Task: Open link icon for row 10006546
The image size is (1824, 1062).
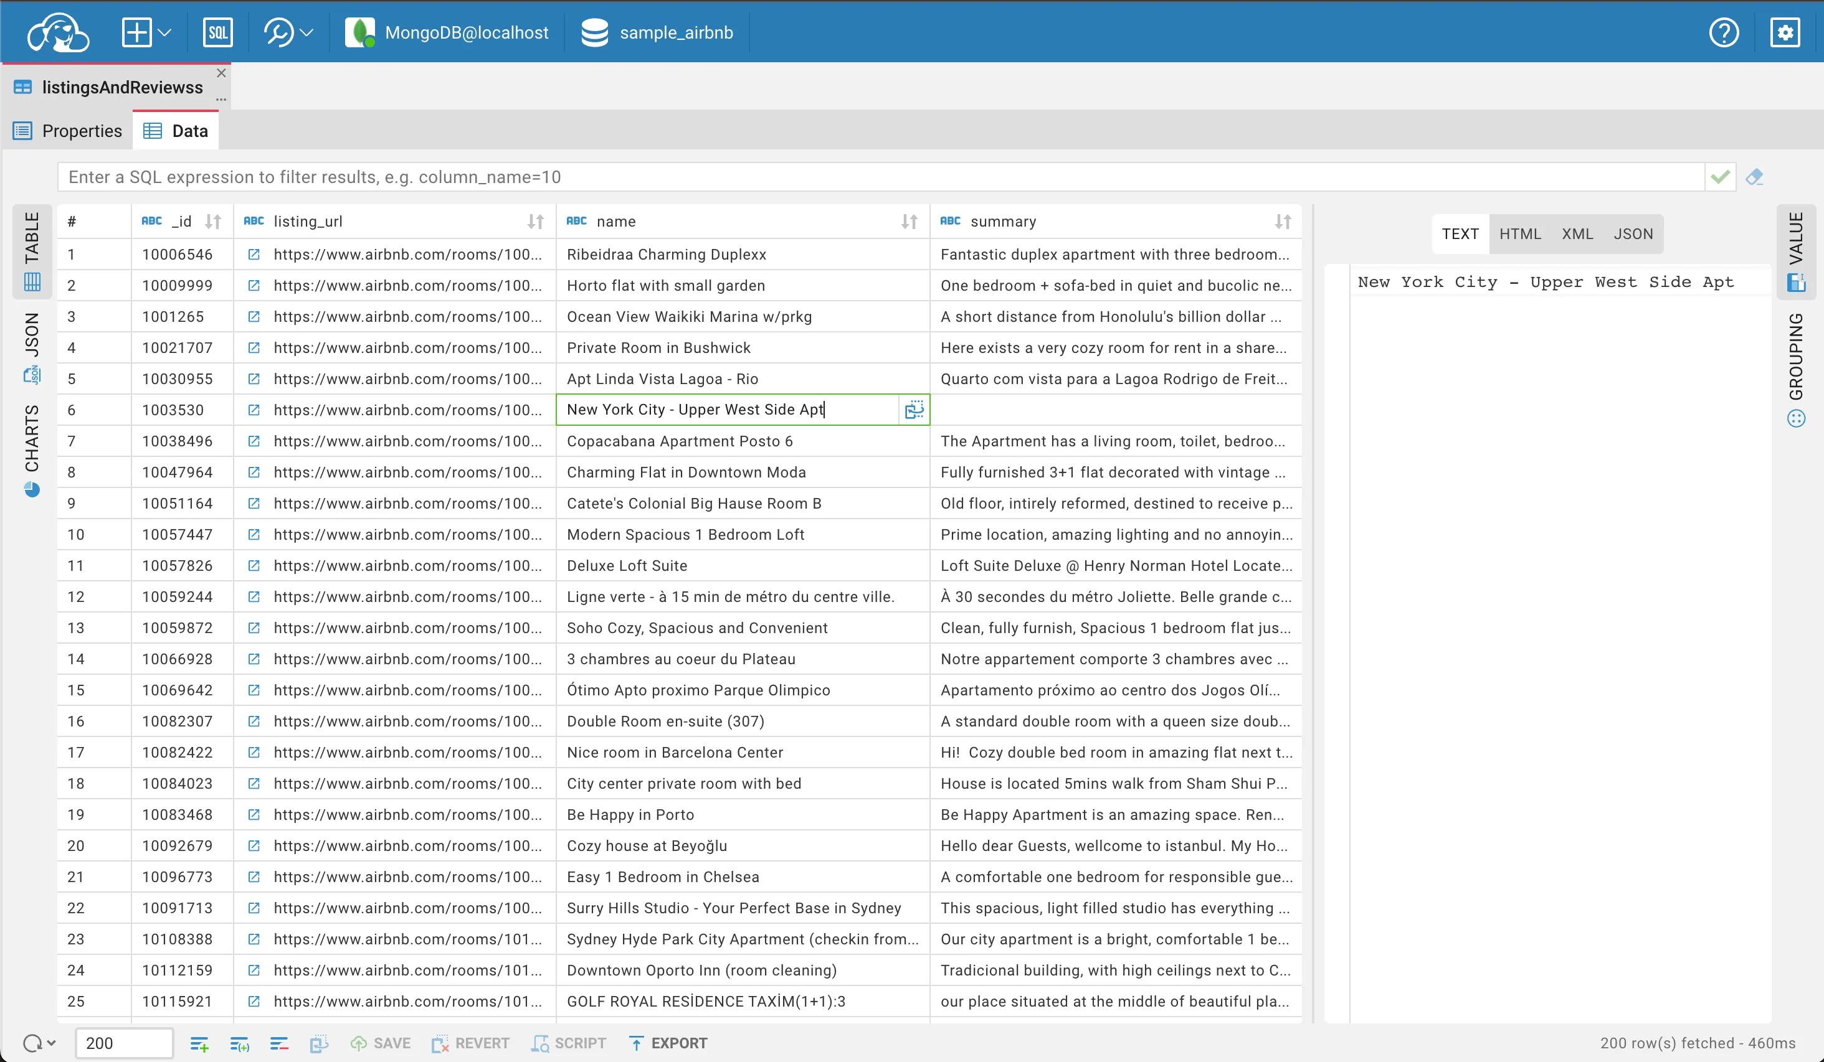Action: coord(254,255)
